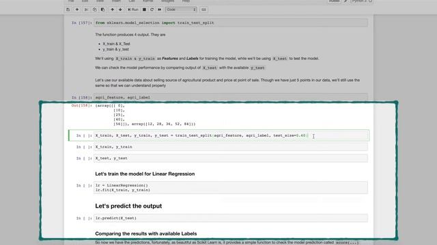Select the cell containing agri_feature, agri_label
437x245 pixels.
click(231, 97)
